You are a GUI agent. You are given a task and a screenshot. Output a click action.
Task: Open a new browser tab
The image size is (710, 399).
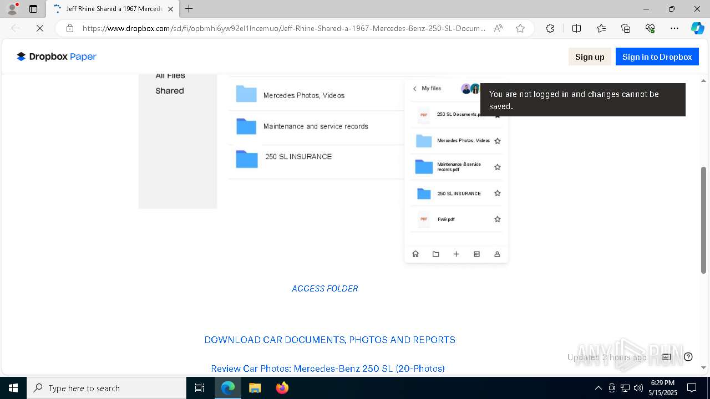tap(189, 9)
